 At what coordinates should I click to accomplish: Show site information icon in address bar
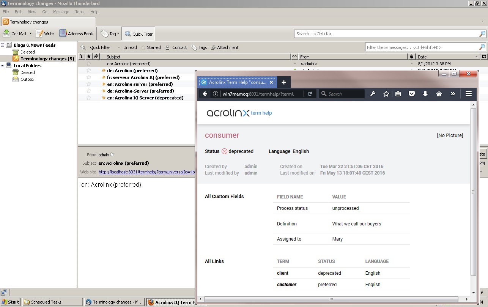215,94
